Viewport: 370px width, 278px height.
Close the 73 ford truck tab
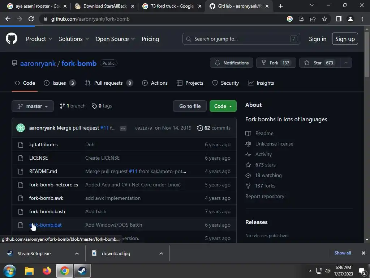coord(200,6)
